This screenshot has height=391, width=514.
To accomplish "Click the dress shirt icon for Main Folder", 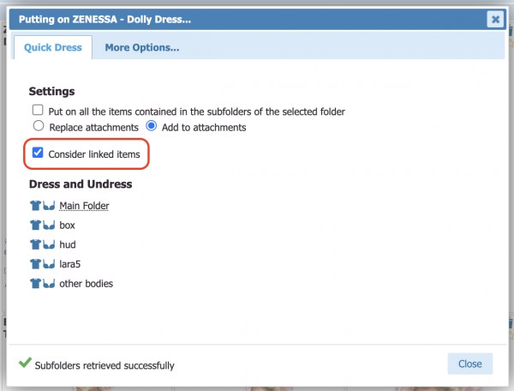I will (x=36, y=206).
